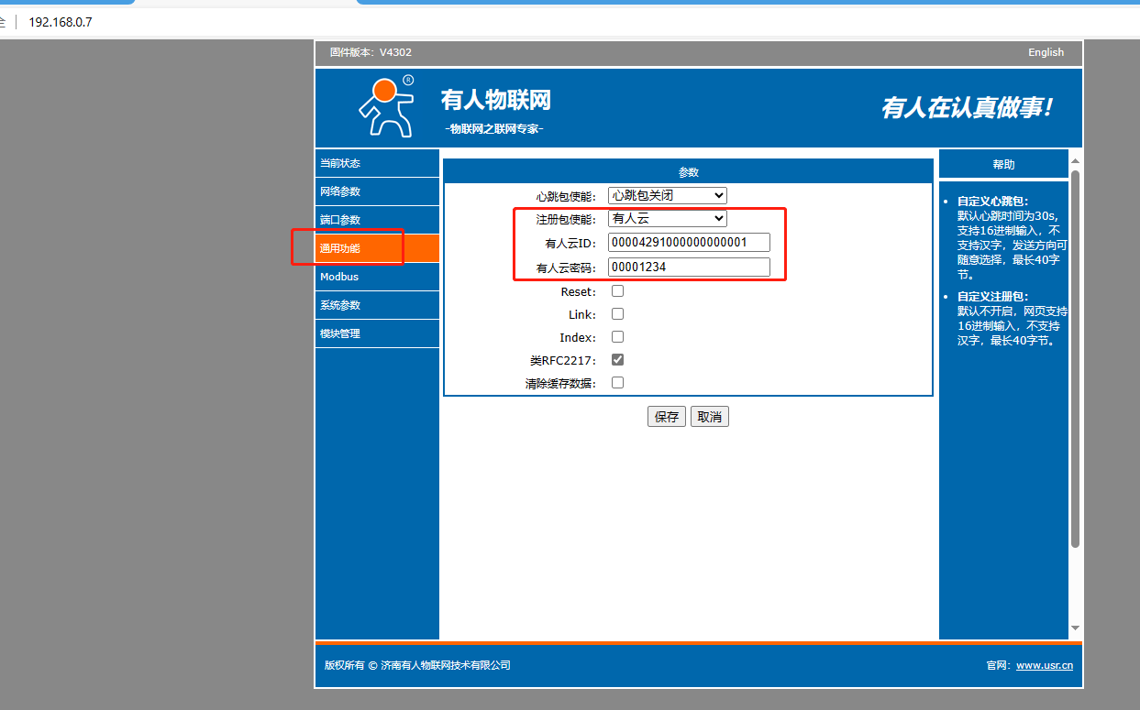Viewport: 1140px width, 710px height.
Task: Enable the Reset checkbox
Action: (x=618, y=291)
